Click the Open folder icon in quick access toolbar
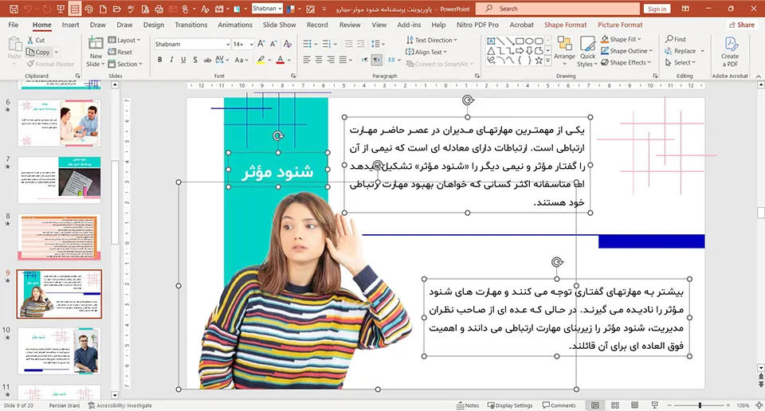 117,9
